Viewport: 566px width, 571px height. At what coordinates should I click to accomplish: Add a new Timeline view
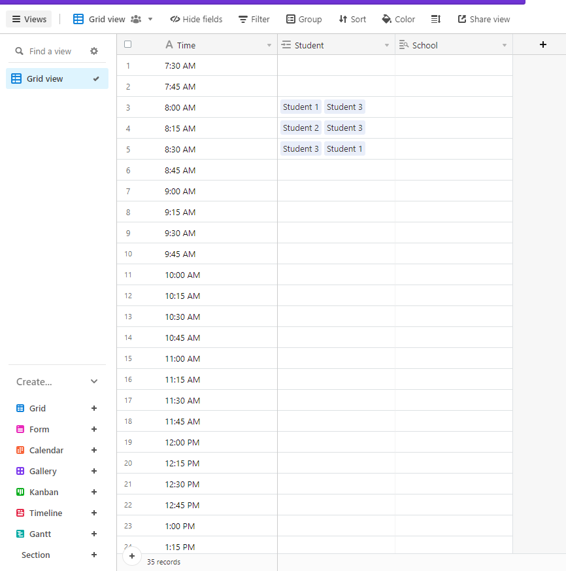coord(94,513)
